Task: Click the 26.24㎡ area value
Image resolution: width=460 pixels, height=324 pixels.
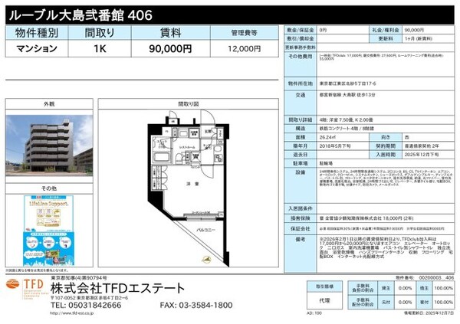Action: point(327,137)
